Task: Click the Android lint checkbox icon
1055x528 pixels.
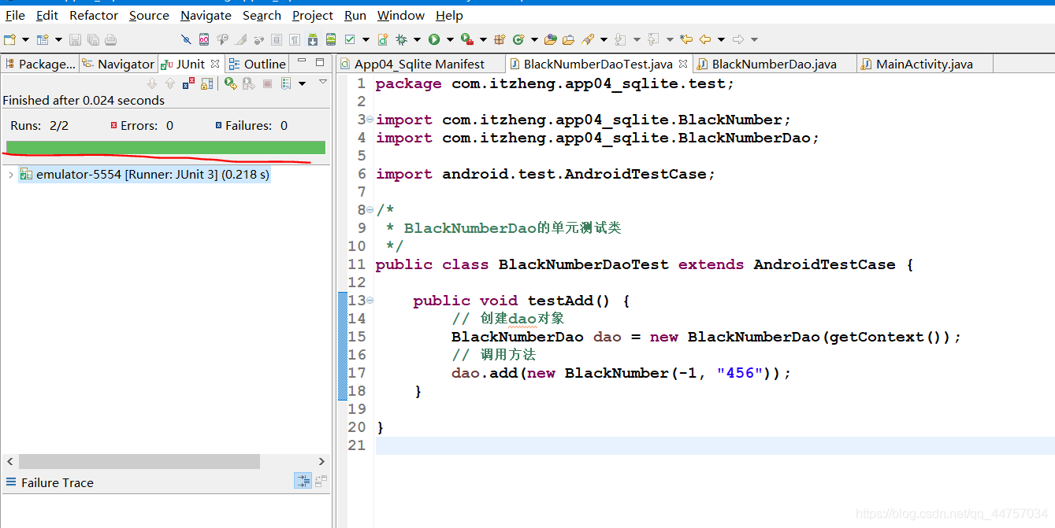Action: 349,39
